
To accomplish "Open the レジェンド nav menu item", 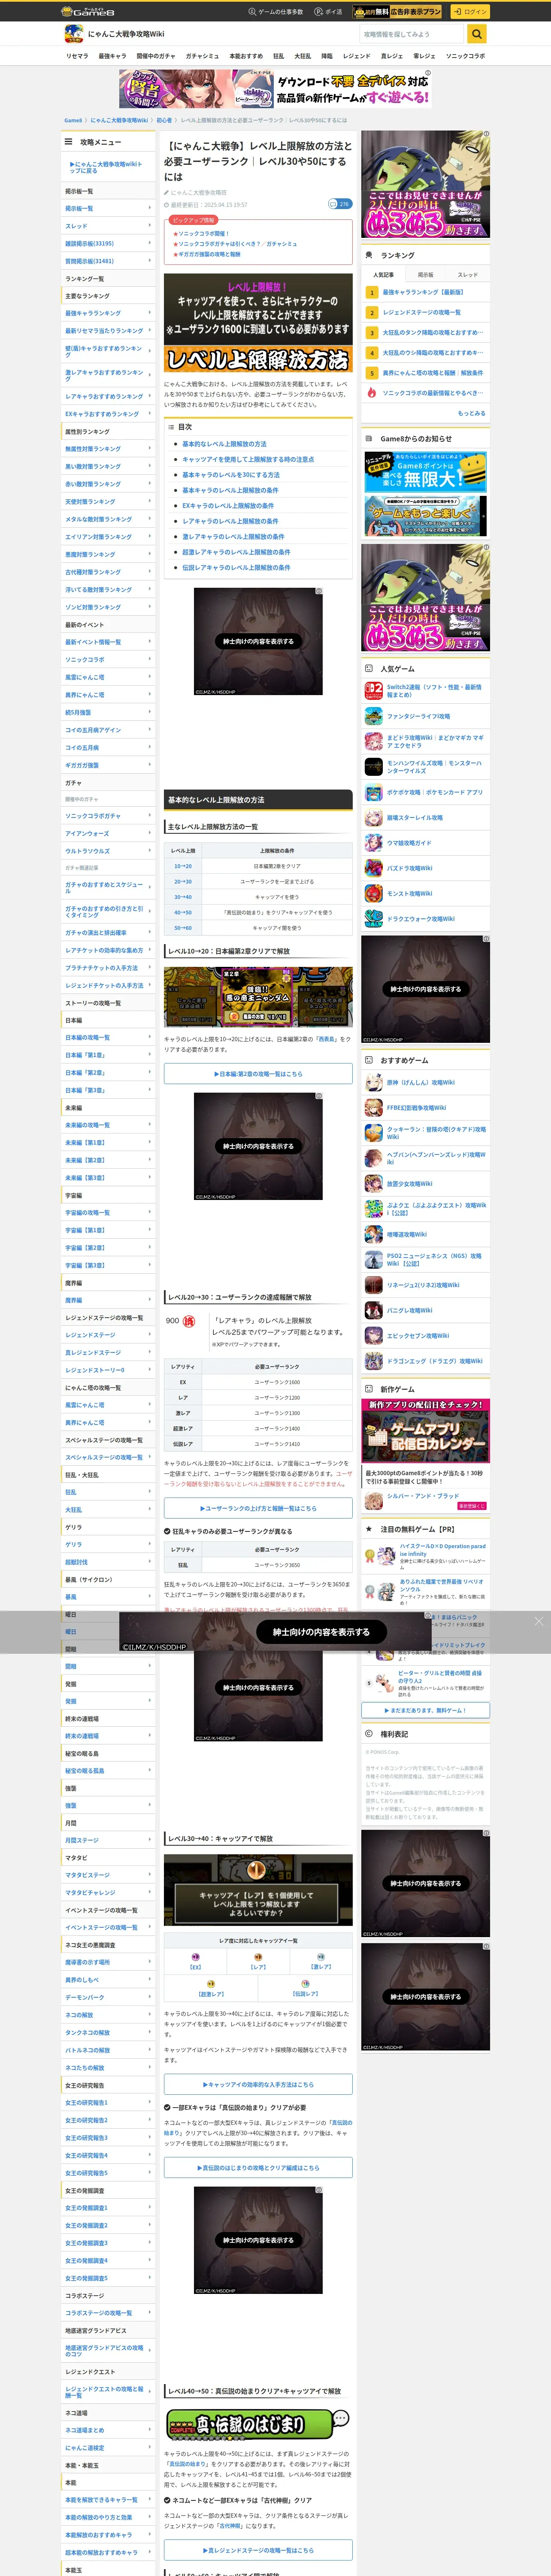I will pos(356,56).
